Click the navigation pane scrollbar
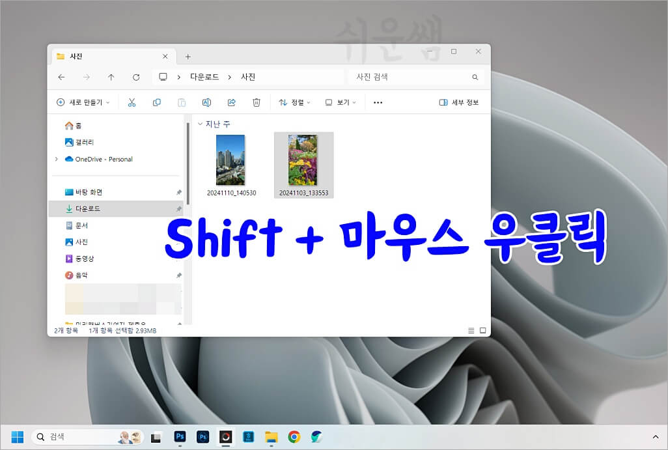This screenshot has width=668, height=450. tap(188, 164)
